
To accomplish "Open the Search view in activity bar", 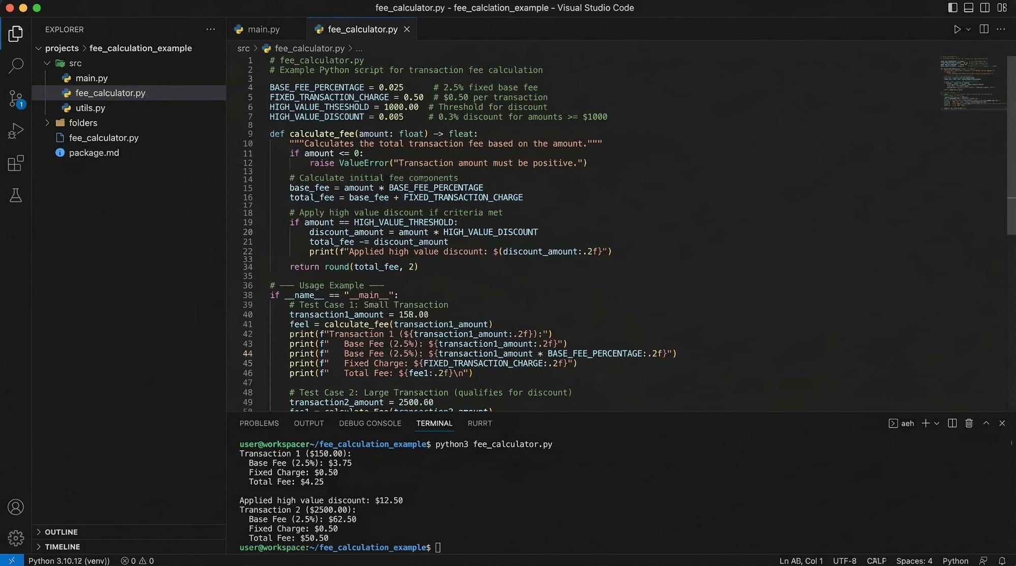I will 16,65.
